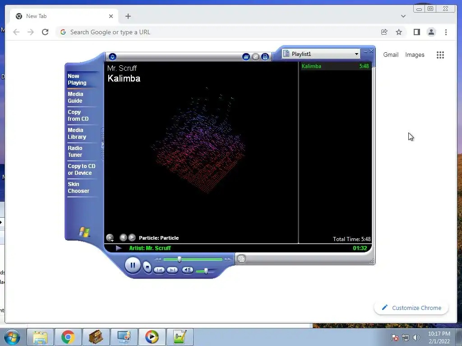Toggle playlist pane icon

coord(265,57)
